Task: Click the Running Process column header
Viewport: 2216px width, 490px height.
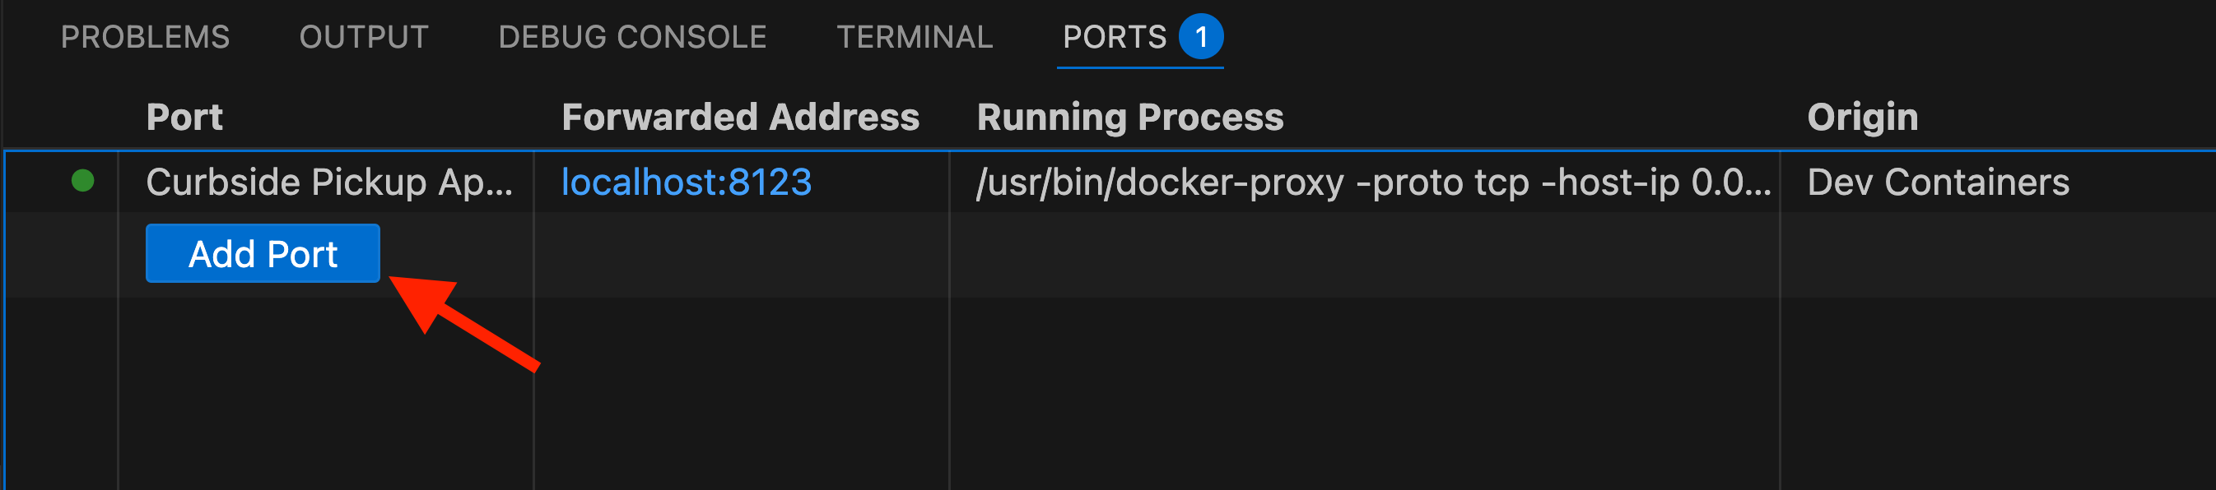Action: click(x=1129, y=117)
